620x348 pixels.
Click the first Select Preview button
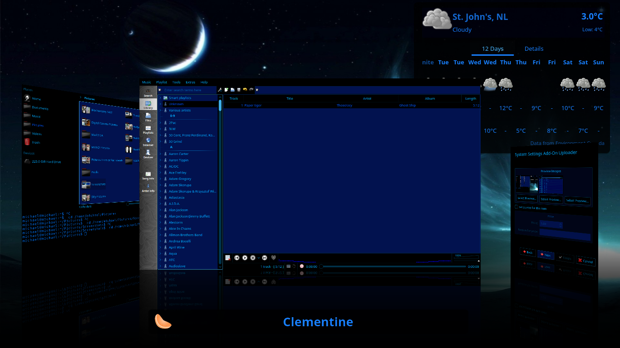[527, 198]
